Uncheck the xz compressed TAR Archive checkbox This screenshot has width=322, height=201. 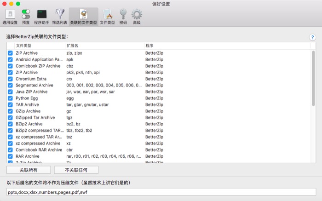[x=10, y=137]
